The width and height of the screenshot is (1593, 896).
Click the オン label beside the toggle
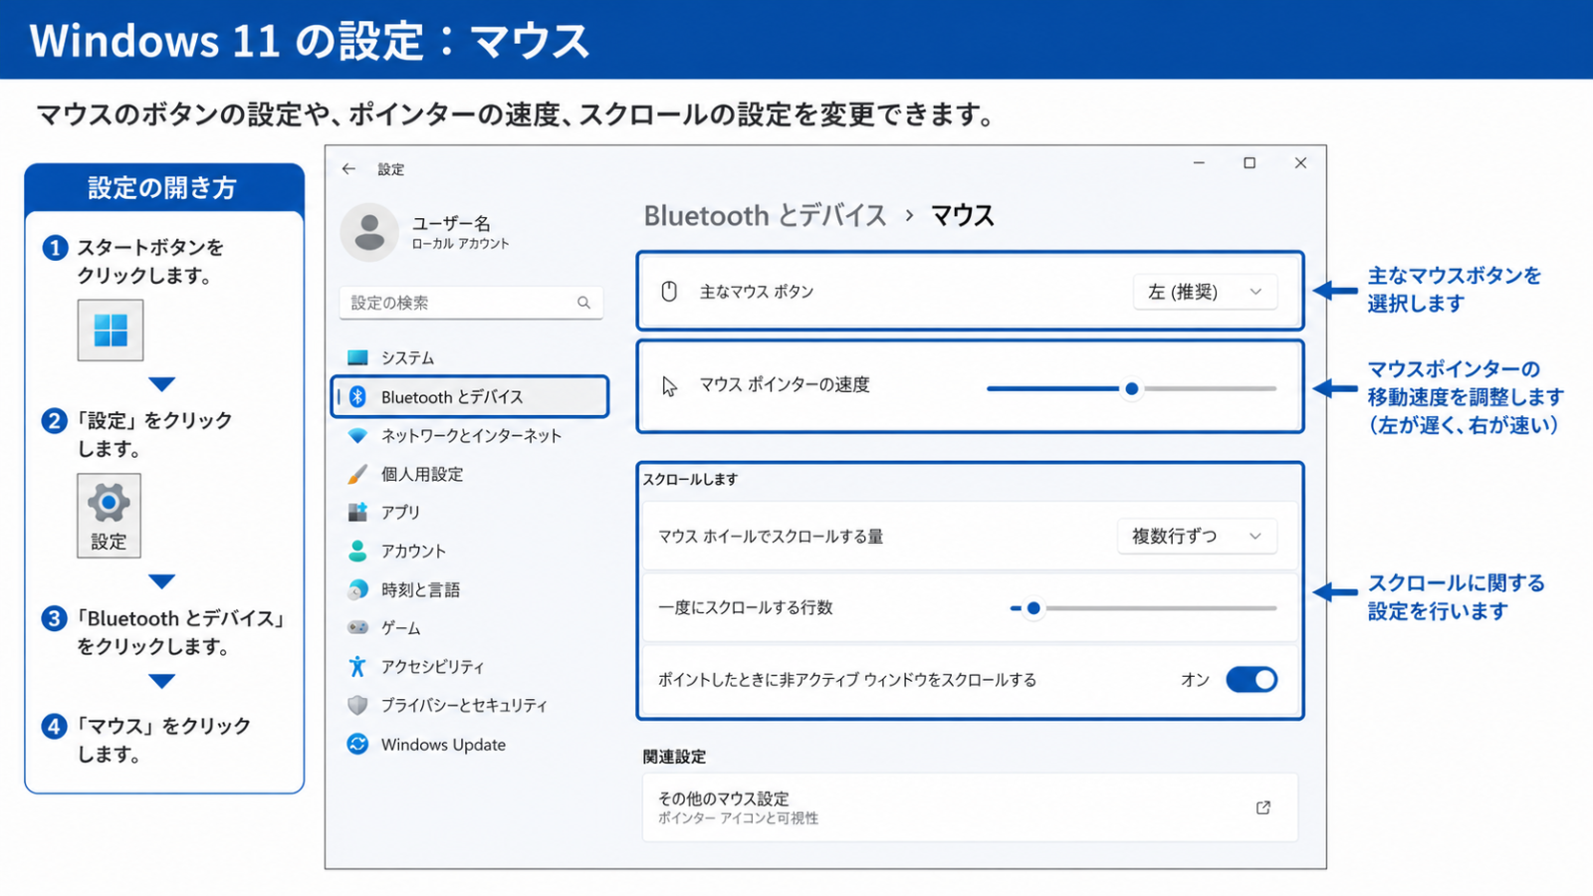click(x=1195, y=680)
